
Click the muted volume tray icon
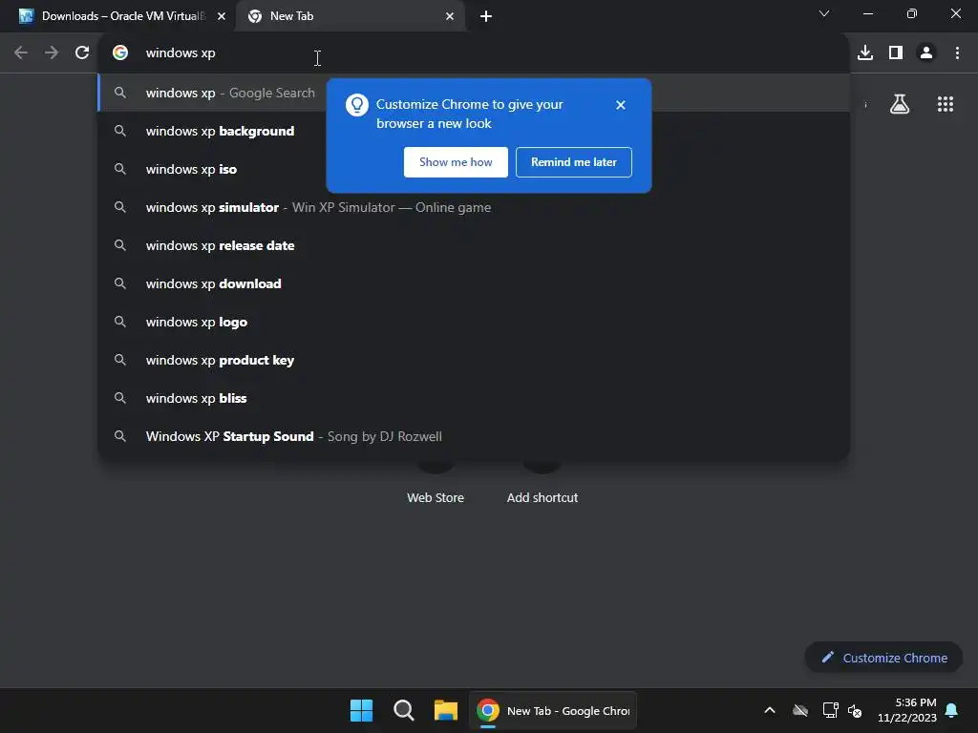point(855,710)
